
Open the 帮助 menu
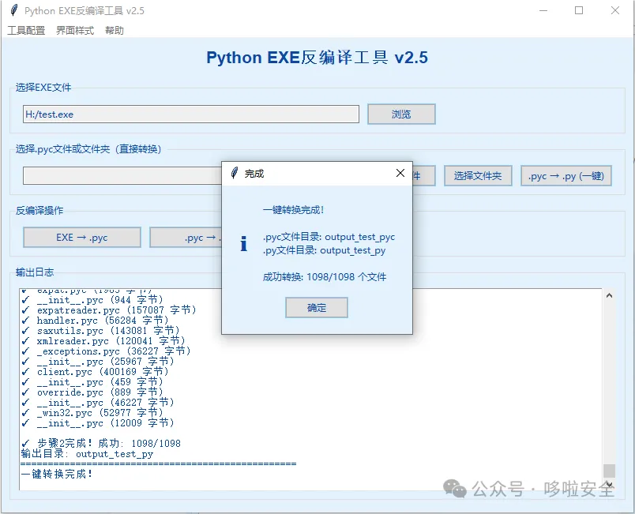pyautogui.click(x=115, y=30)
